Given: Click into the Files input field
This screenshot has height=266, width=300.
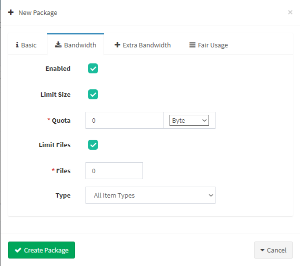Looking at the screenshot, I should click(114, 171).
